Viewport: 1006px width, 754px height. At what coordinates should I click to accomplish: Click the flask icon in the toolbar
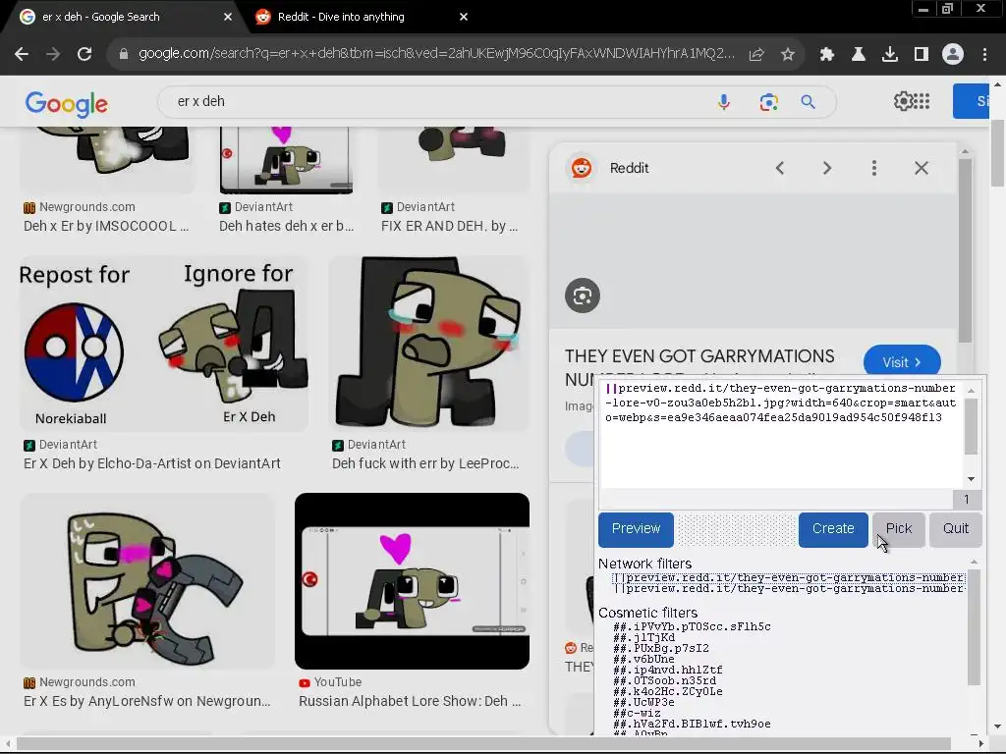pos(859,55)
